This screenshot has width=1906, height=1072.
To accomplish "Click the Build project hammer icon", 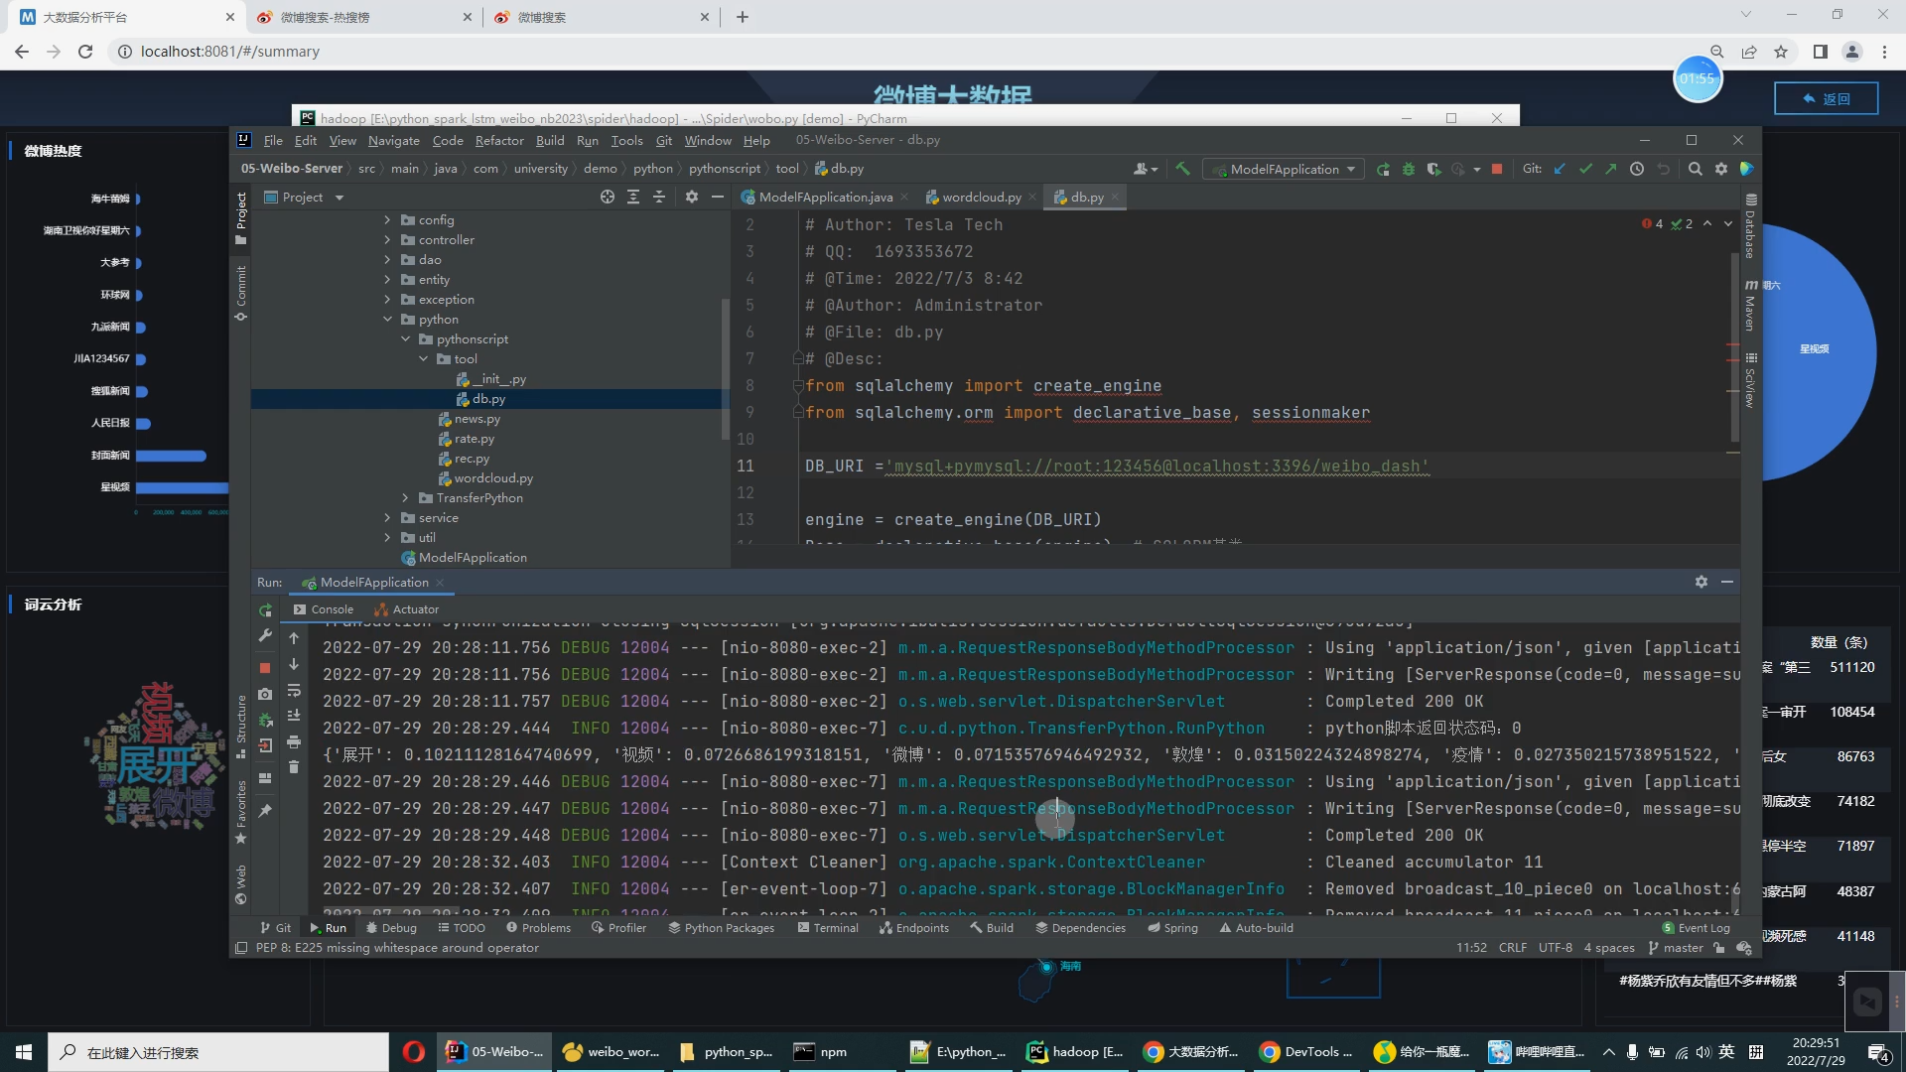I will 1182,169.
